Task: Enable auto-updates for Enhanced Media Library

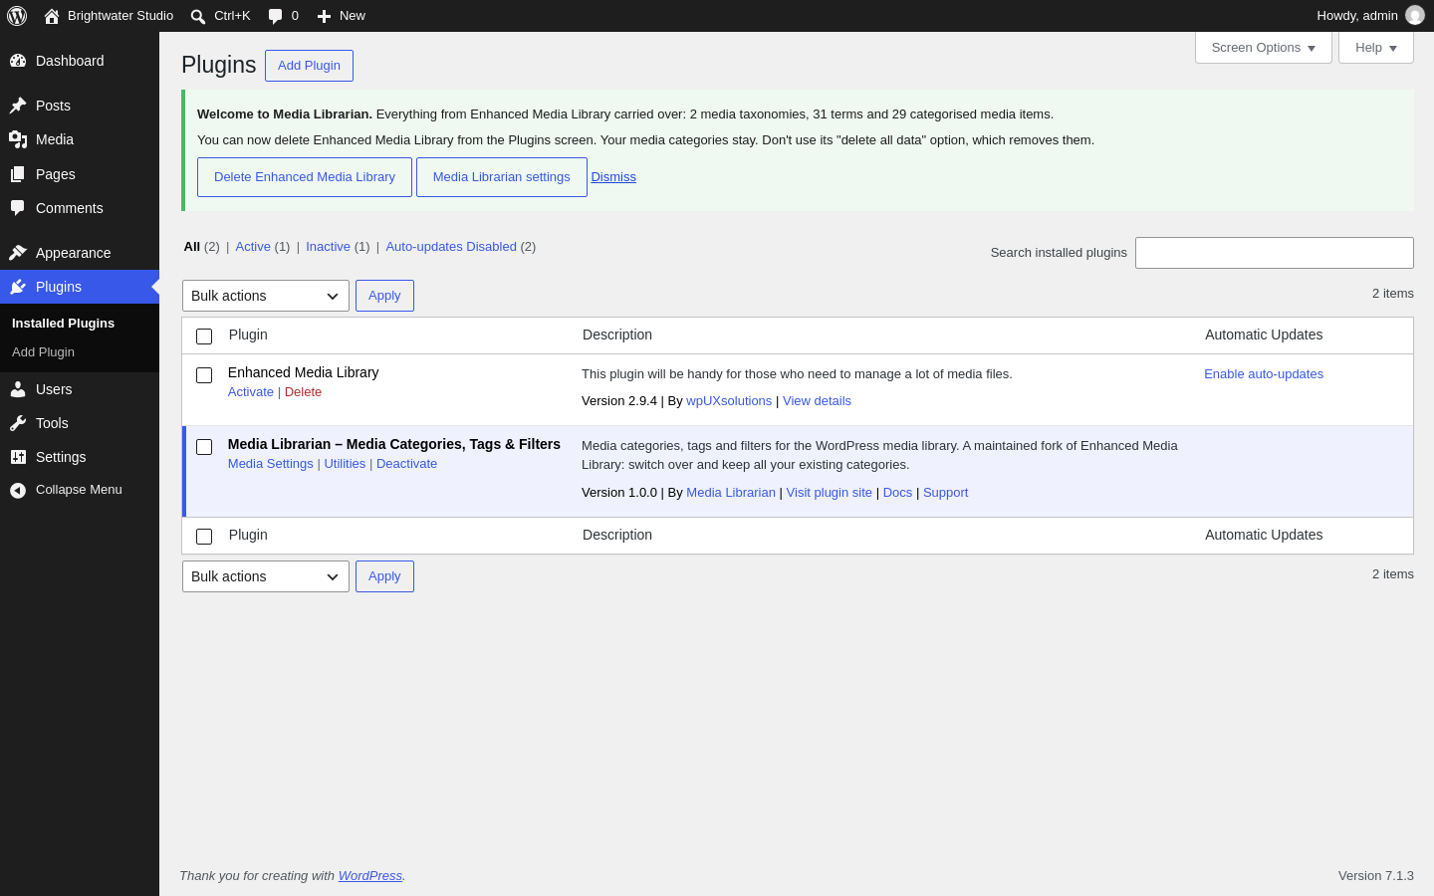Action: (1264, 374)
